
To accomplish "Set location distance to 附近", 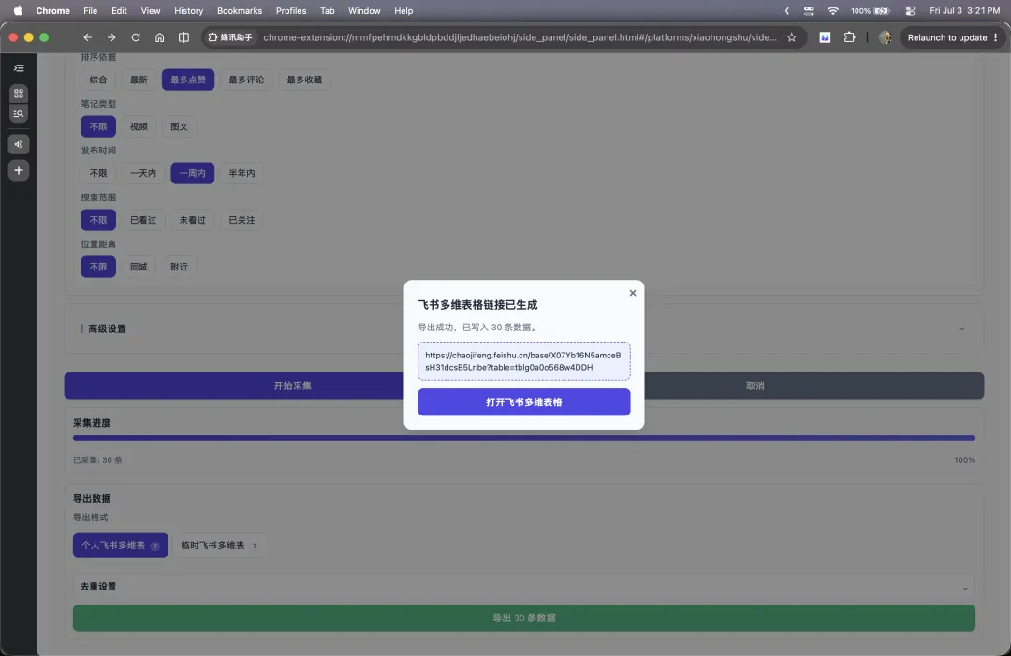I will pyautogui.click(x=179, y=267).
